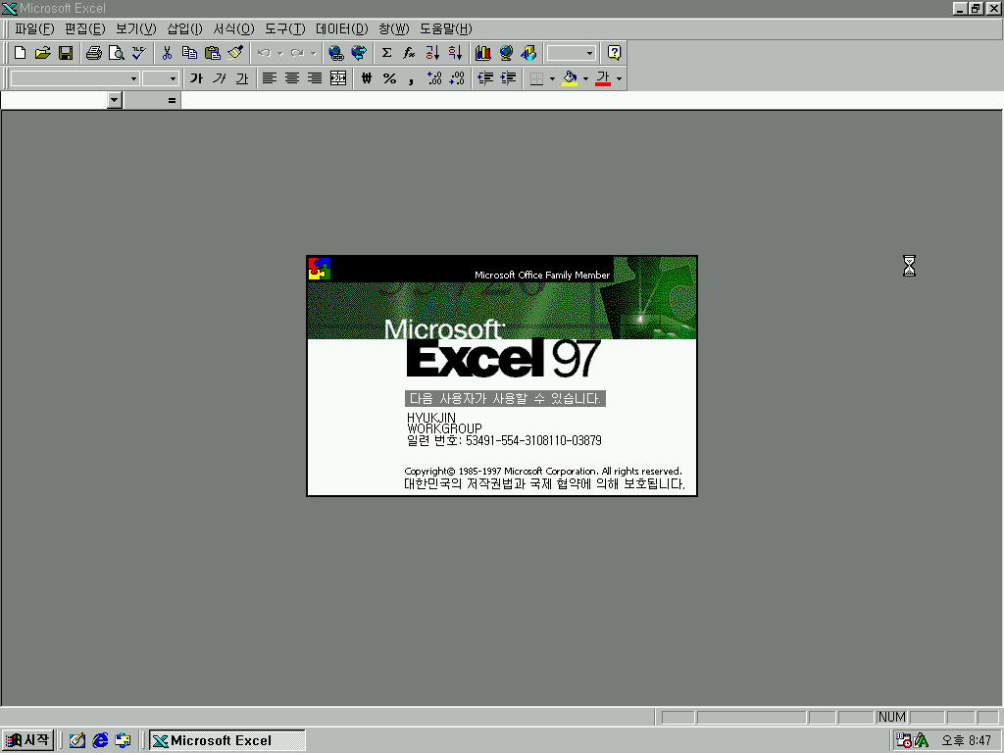Expand the Fill Color dropdown arrow
Viewport: 1004px width, 753px height.
pyautogui.click(x=586, y=78)
